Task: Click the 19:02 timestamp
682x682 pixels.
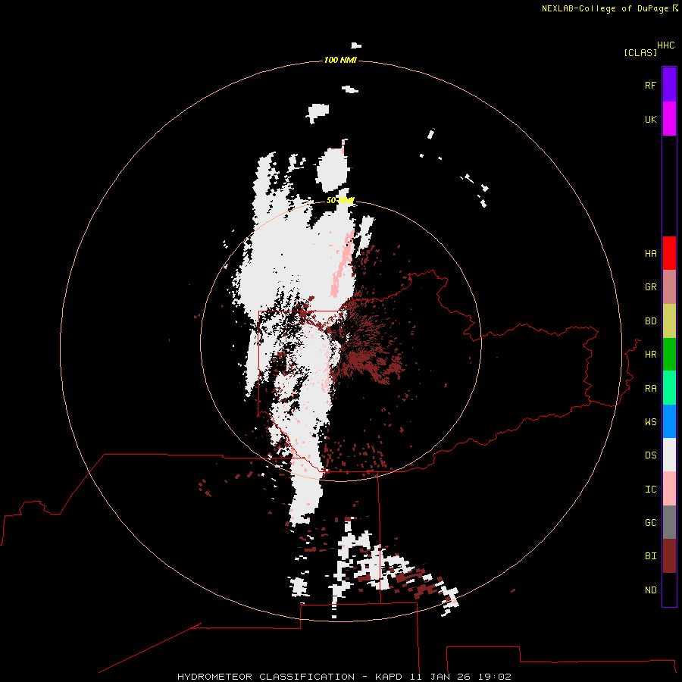Action: point(494,677)
